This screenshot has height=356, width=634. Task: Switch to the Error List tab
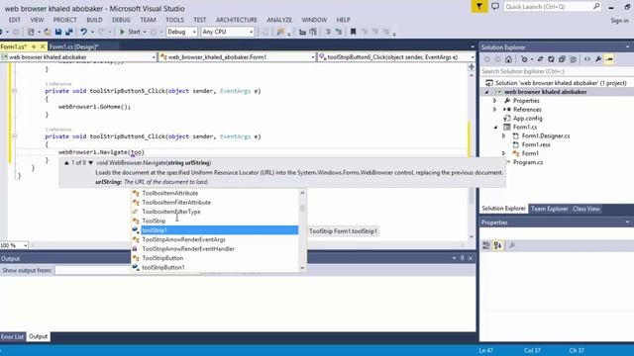pos(12,336)
